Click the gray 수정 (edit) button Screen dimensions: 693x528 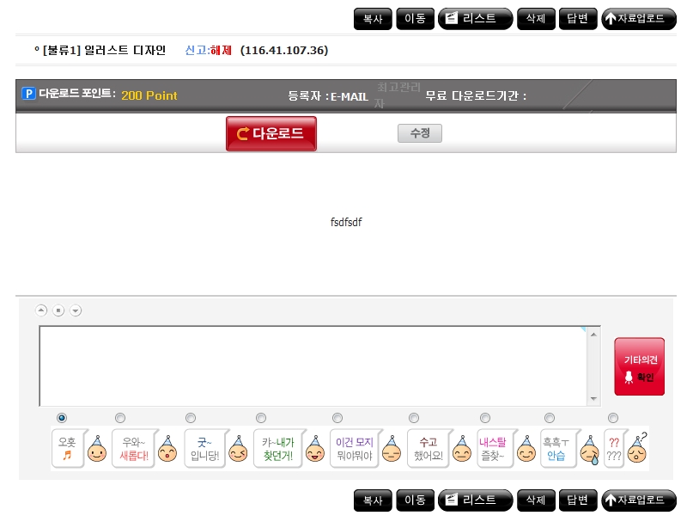(x=419, y=133)
